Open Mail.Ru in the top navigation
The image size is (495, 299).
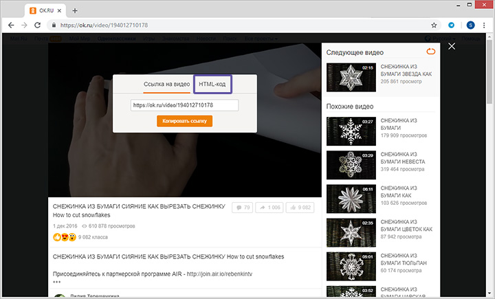[19, 38]
